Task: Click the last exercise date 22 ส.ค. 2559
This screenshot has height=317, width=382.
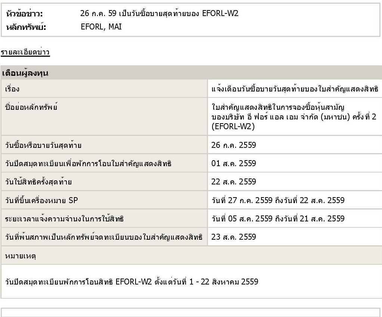Action: pyautogui.click(x=234, y=182)
